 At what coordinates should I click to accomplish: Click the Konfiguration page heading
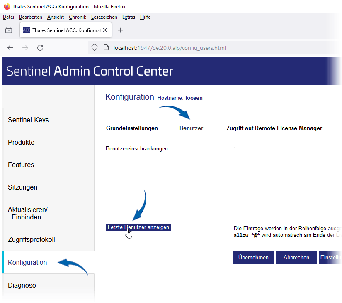(x=130, y=97)
